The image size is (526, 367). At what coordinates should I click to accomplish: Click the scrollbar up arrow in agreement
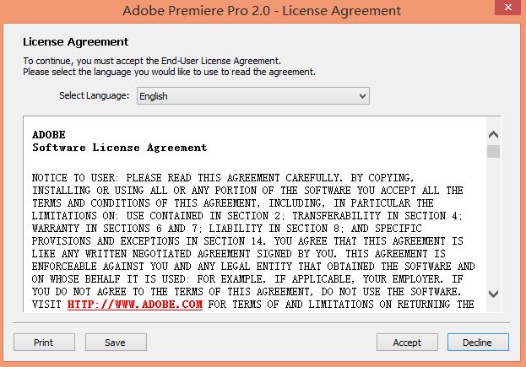click(x=493, y=133)
